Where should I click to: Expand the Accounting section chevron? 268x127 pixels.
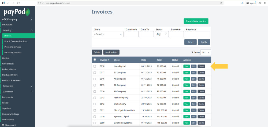[31, 86]
